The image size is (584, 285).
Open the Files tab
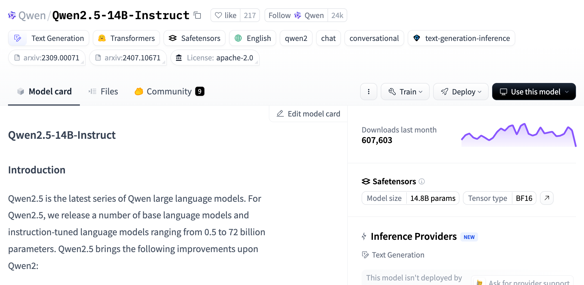(103, 91)
